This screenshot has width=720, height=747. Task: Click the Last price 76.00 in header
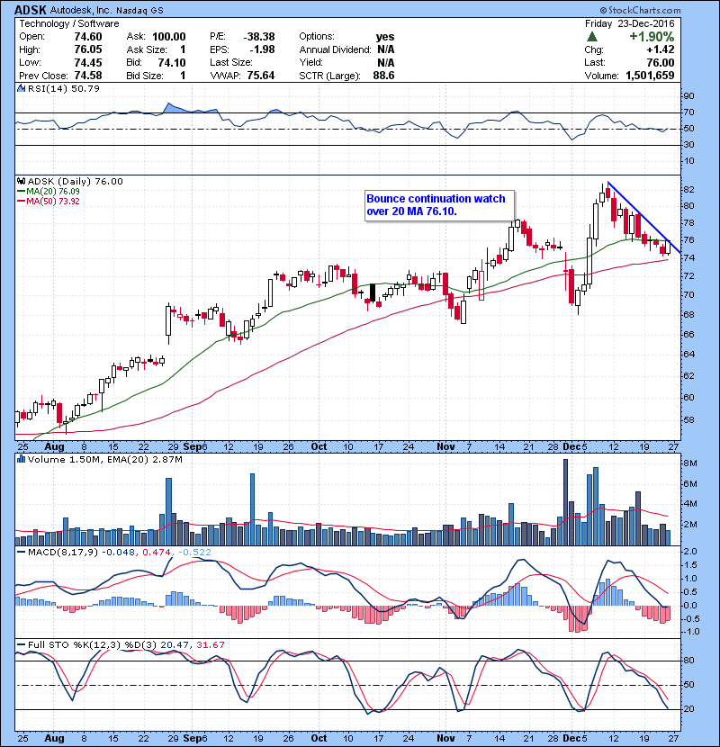click(661, 62)
